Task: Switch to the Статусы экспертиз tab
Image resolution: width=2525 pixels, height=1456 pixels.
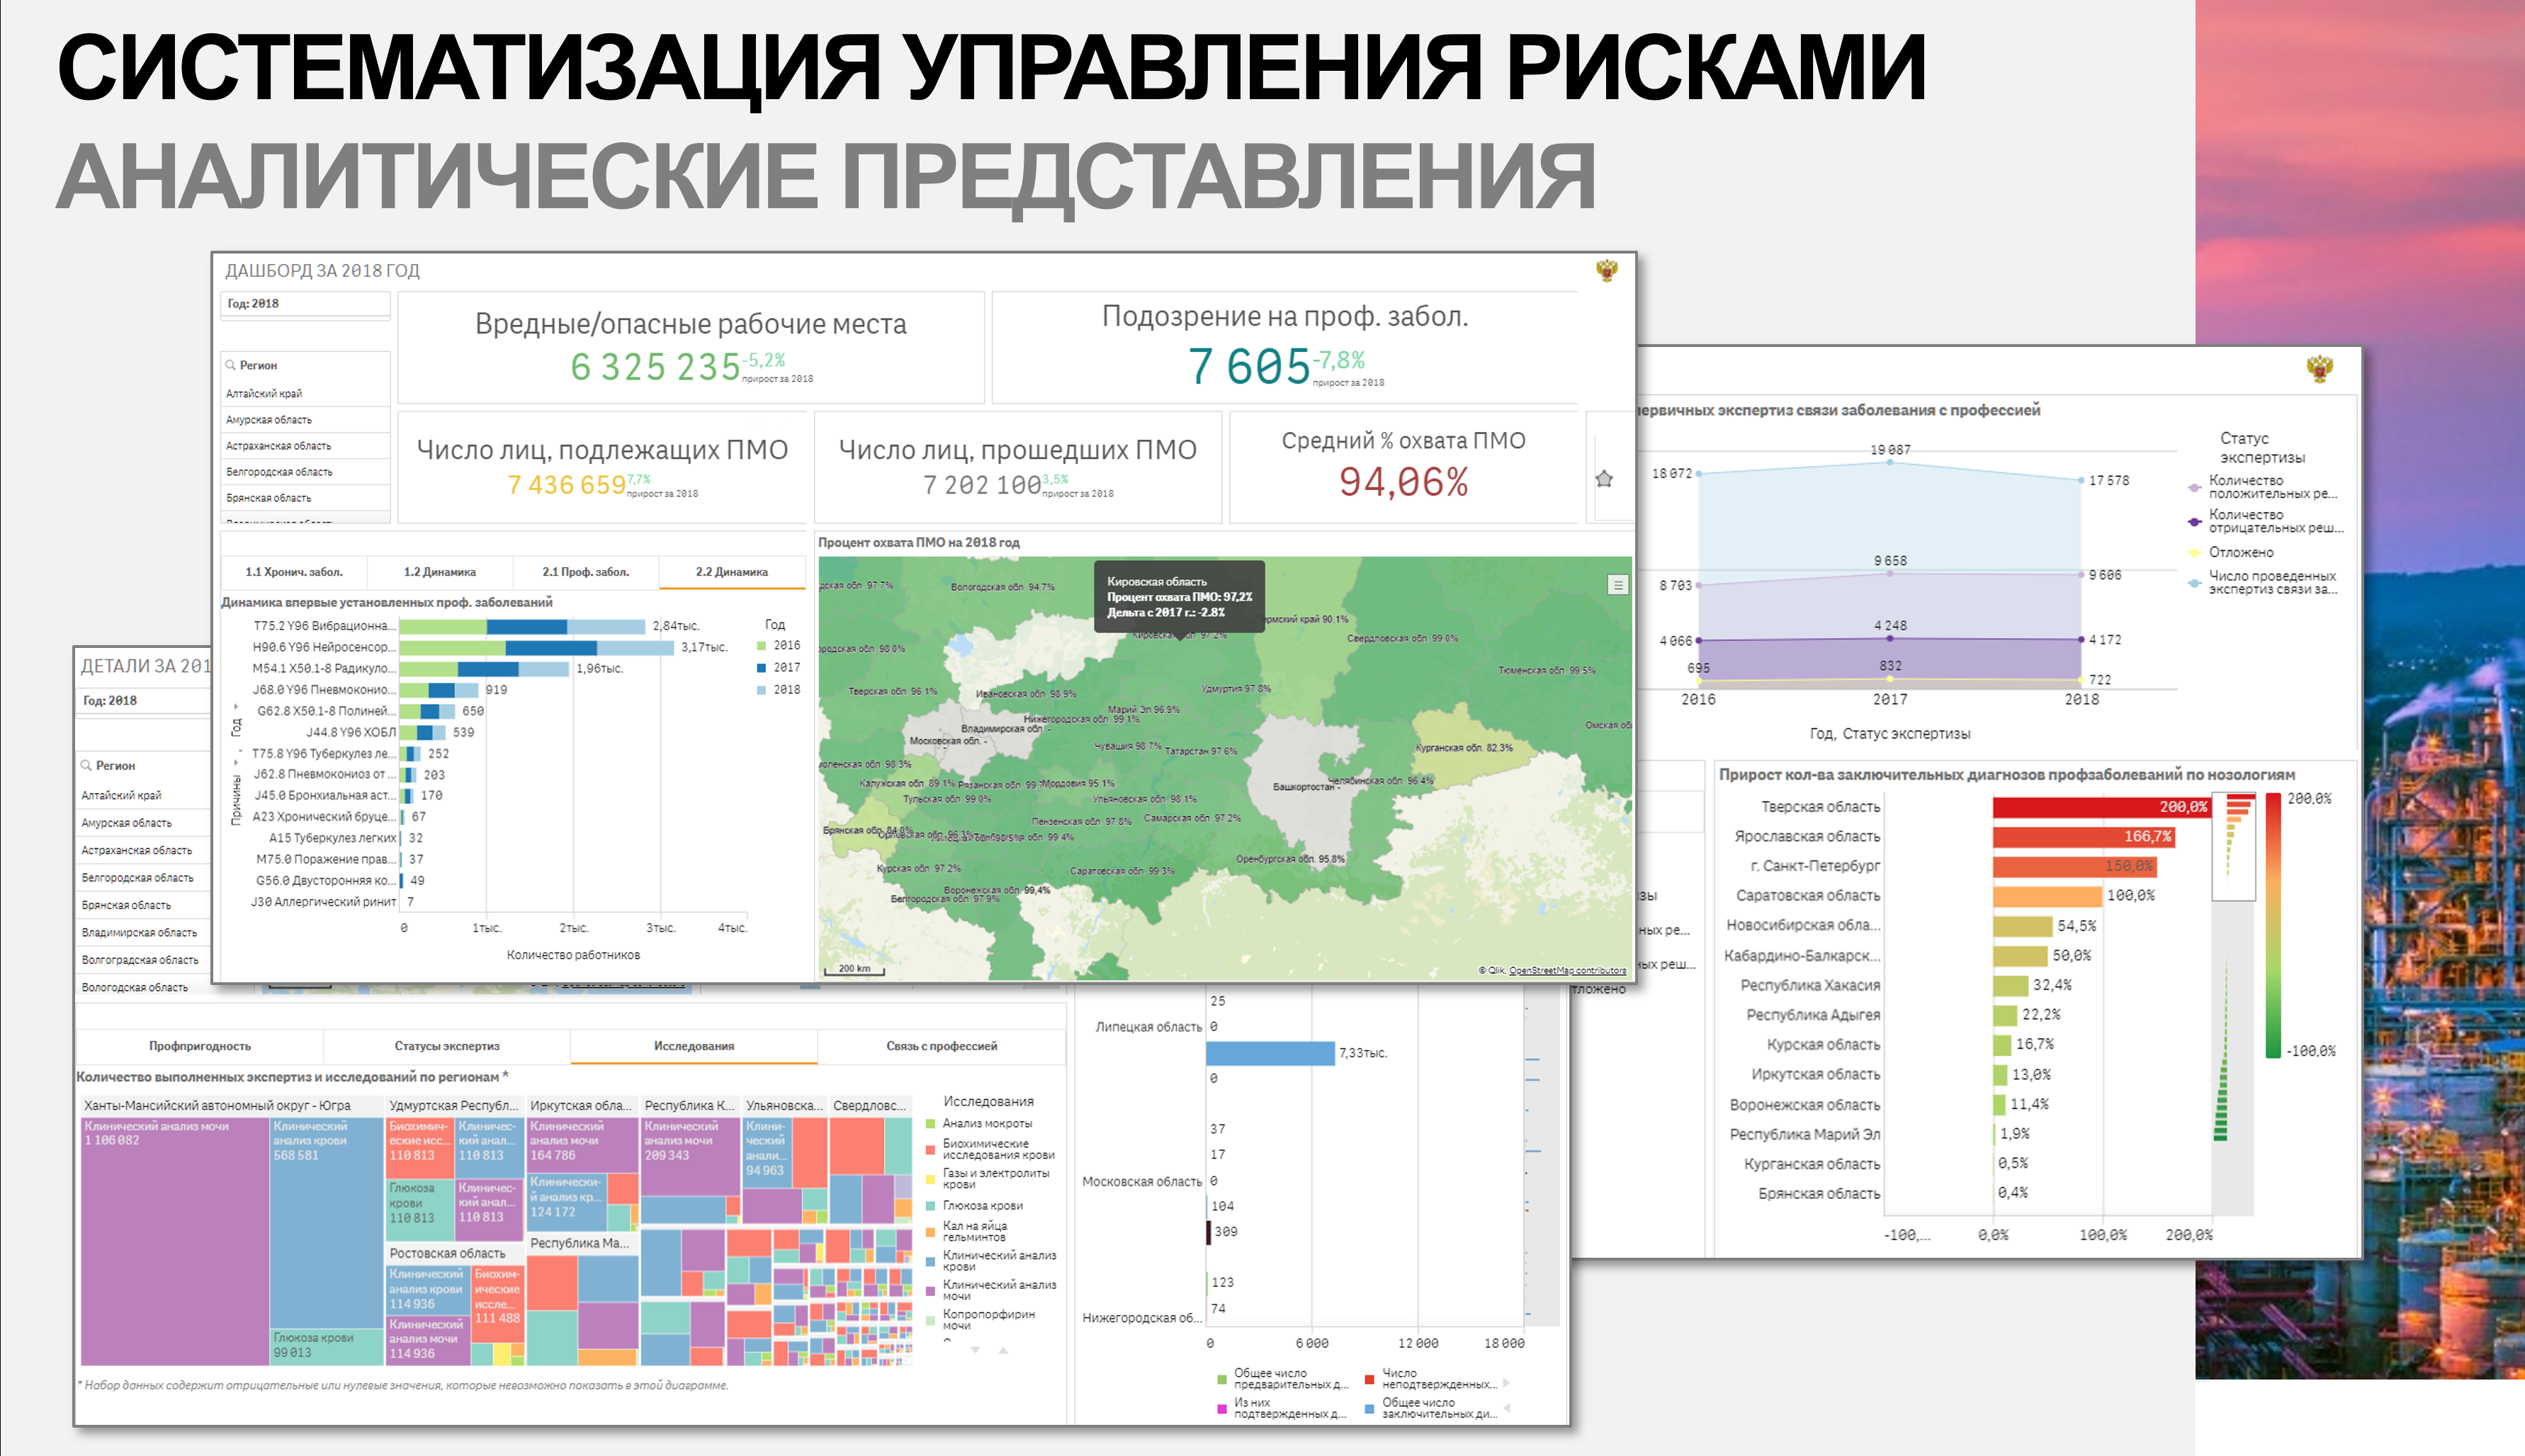Action: click(x=446, y=1046)
